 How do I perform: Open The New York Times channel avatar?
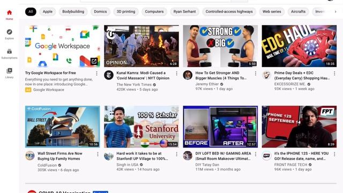tap(109, 75)
